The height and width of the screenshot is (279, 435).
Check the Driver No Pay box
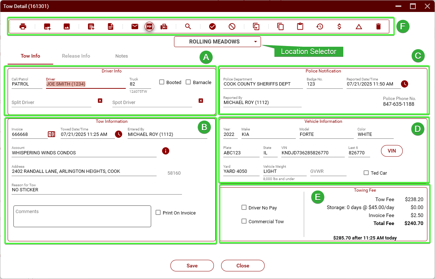244,208
